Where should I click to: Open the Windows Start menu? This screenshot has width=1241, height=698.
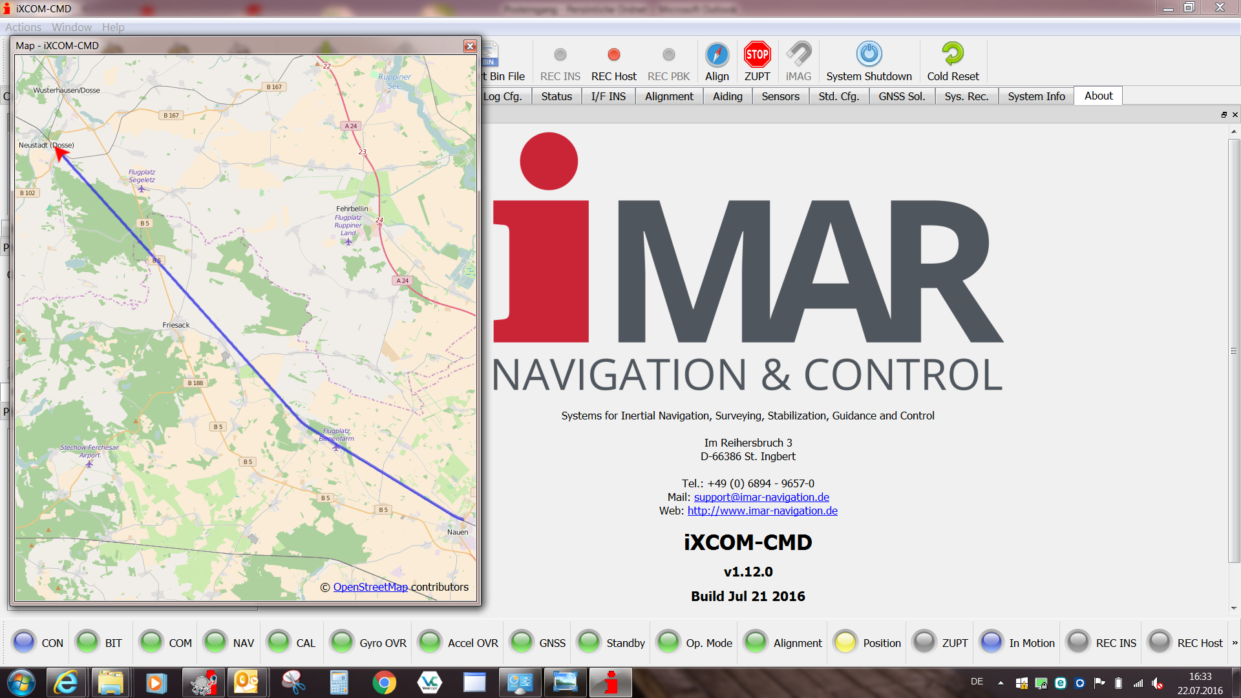click(21, 682)
